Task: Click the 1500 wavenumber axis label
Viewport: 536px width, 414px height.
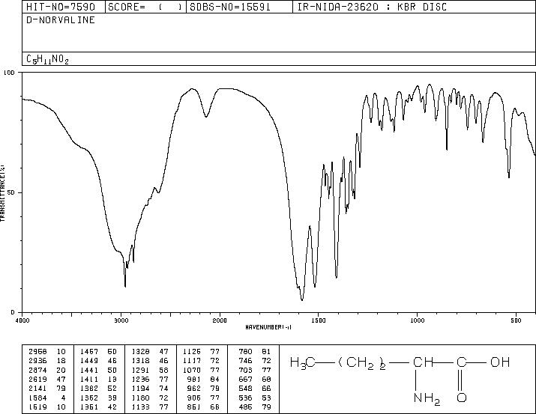Action: pos(319,320)
